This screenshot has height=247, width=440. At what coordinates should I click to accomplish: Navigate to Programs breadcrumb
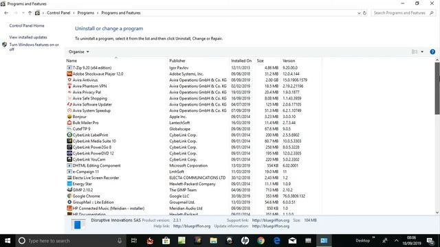pyautogui.click(x=85, y=13)
